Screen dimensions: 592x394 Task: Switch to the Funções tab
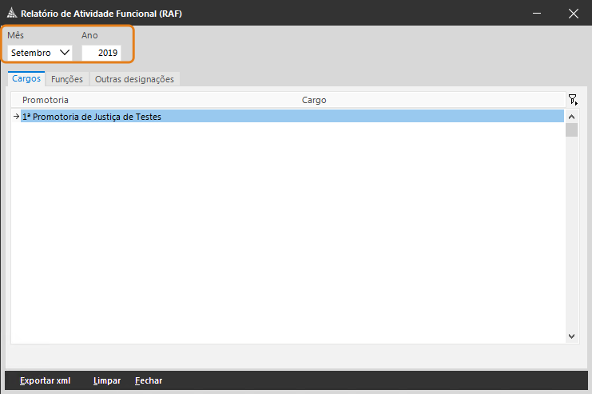pos(67,79)
